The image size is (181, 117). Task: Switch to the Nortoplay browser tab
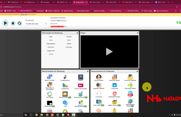[47, 2]
